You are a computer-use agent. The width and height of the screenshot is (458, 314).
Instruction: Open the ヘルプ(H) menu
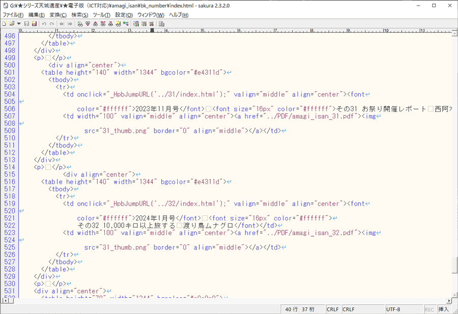click(178, 15)
